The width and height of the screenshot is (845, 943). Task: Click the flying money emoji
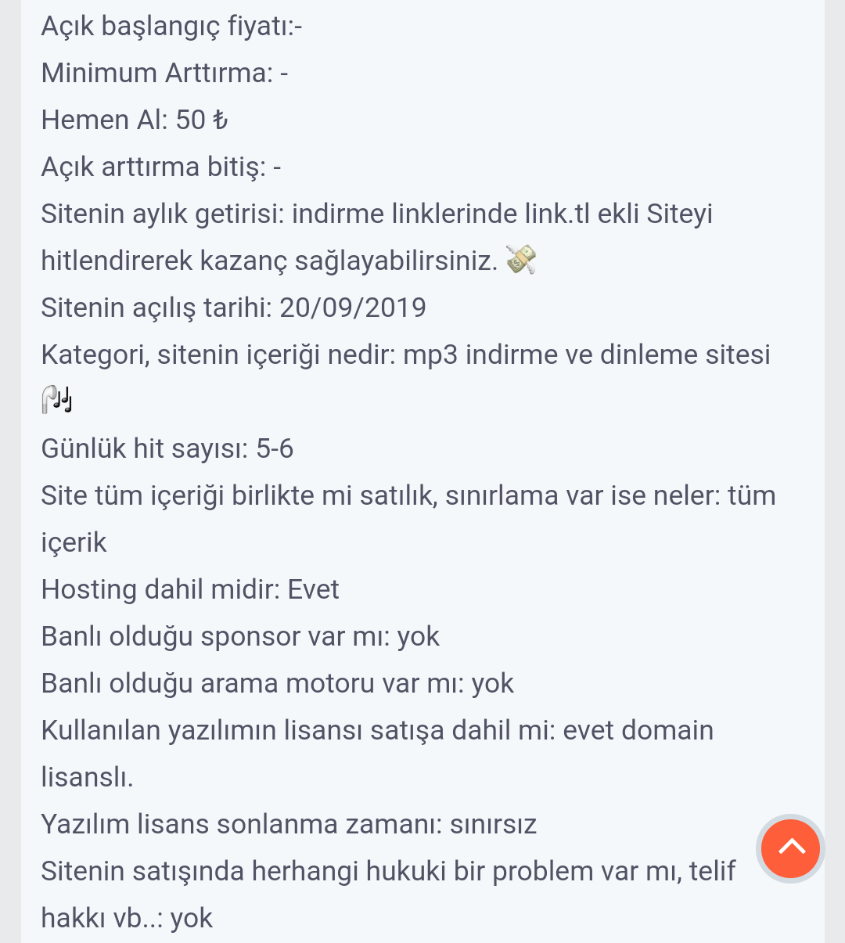click(521, 260)
